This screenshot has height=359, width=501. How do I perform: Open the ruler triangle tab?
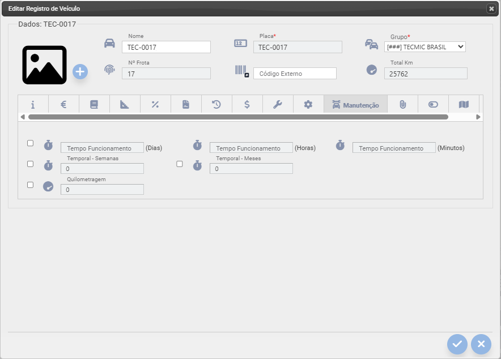click(x=124, y=104)
